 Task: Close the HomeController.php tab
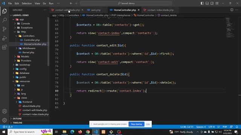click(x=139, y=10)
